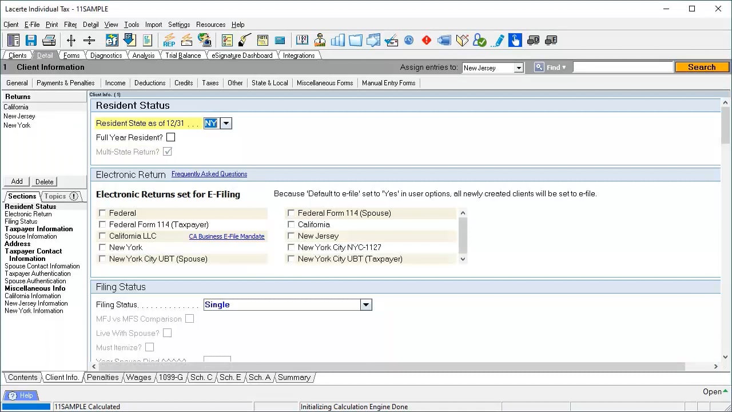Switch to the Sch. C bottom tab
This screenshot has height=412, width=732.
[201, 377]
